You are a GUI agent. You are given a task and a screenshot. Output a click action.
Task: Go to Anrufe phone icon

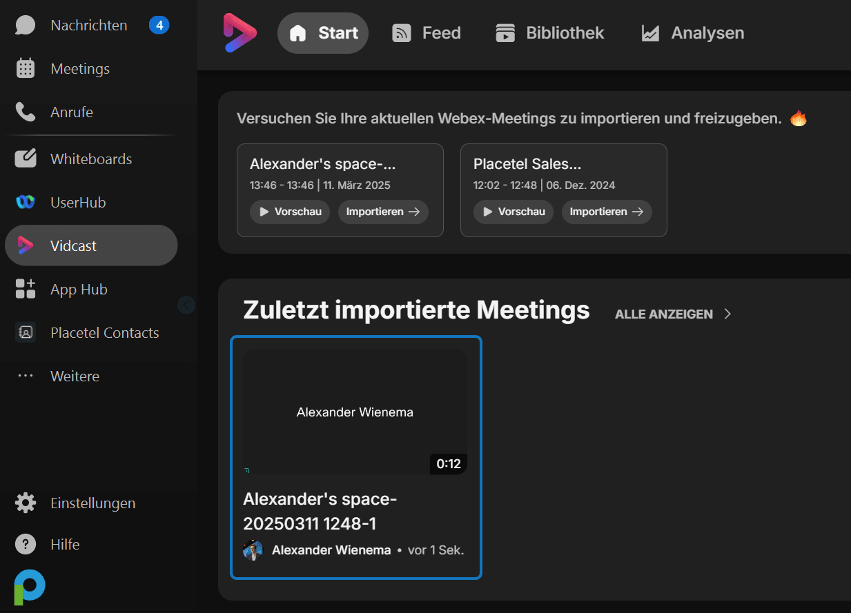point(26,112)
